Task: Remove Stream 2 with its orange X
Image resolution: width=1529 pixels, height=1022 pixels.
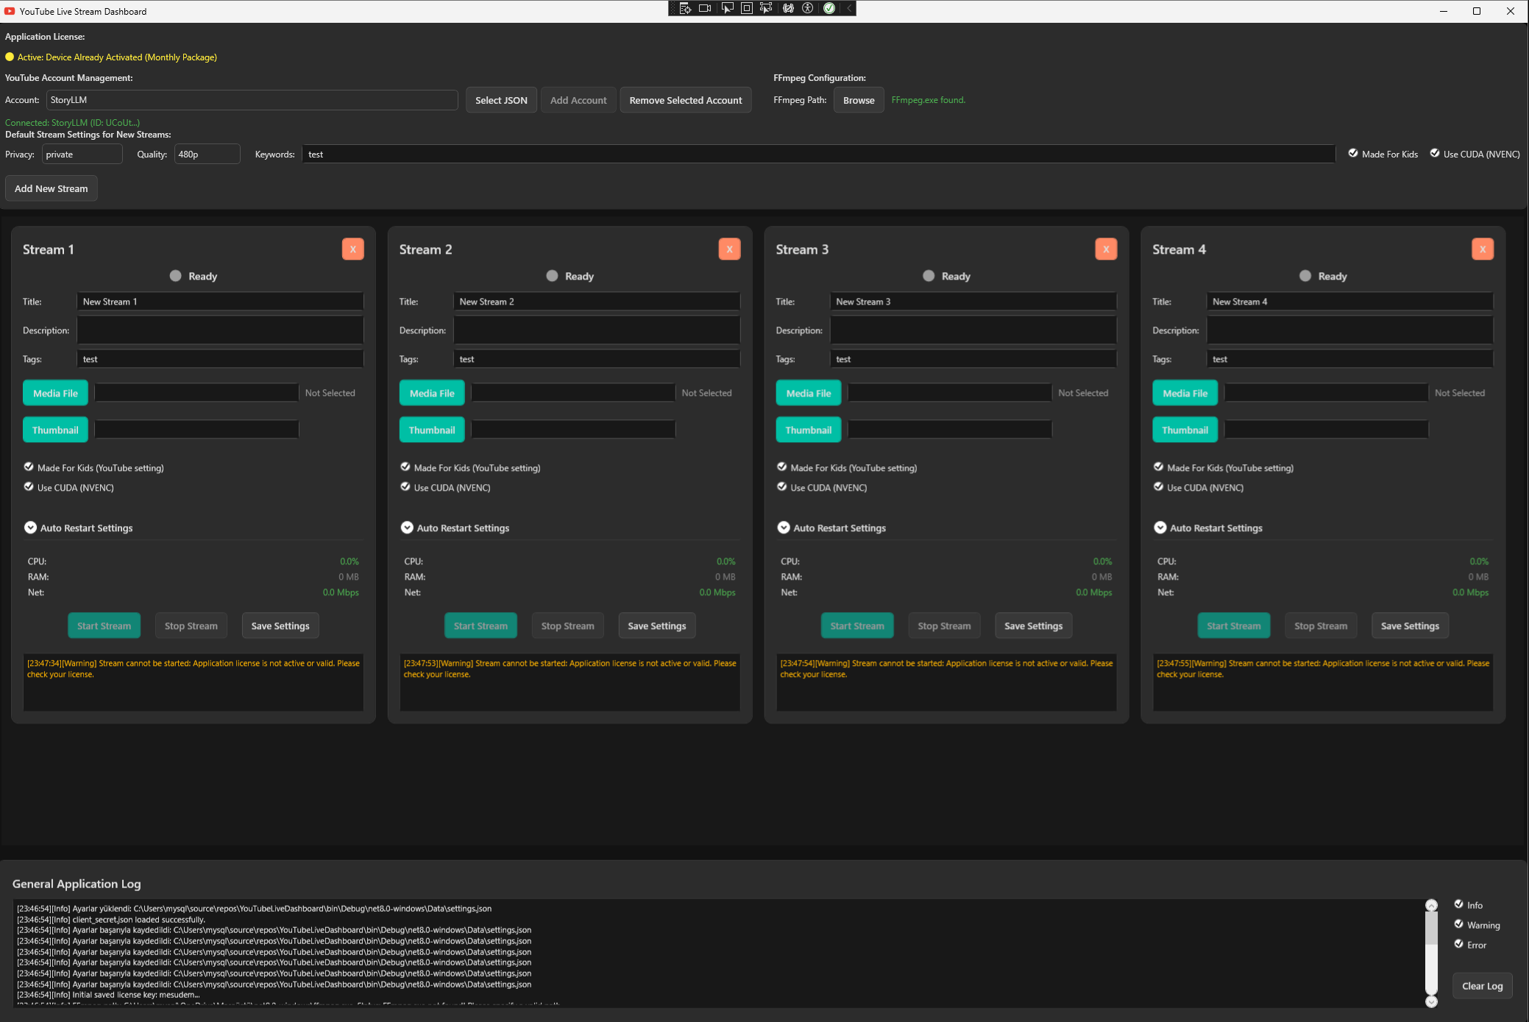Action: 730,249
